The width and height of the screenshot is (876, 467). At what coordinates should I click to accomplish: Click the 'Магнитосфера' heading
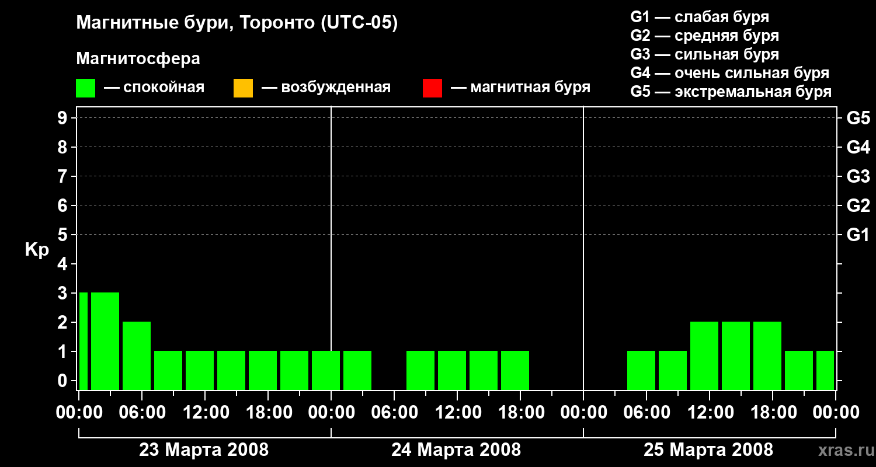click(x=138, y=59)
